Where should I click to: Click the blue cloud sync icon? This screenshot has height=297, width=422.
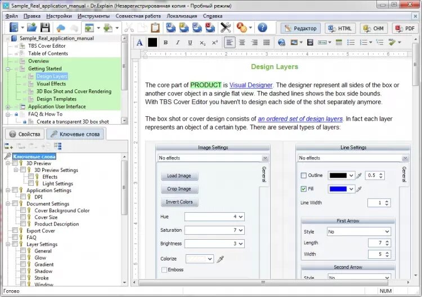click(x=61, y=28)
